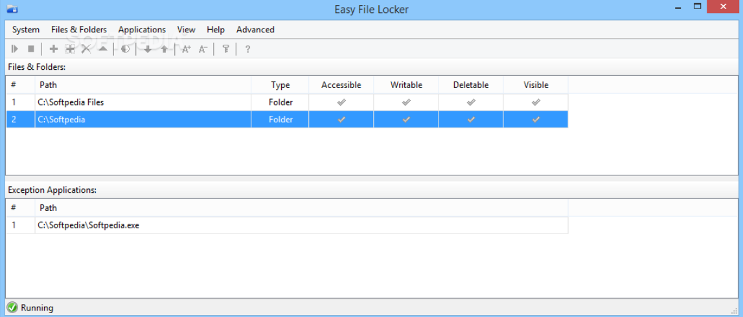Viewport: 743px width, 317px height.
Task: Increase font size with A+ icon
Action: pyautogui.click(x=187, y=49)
